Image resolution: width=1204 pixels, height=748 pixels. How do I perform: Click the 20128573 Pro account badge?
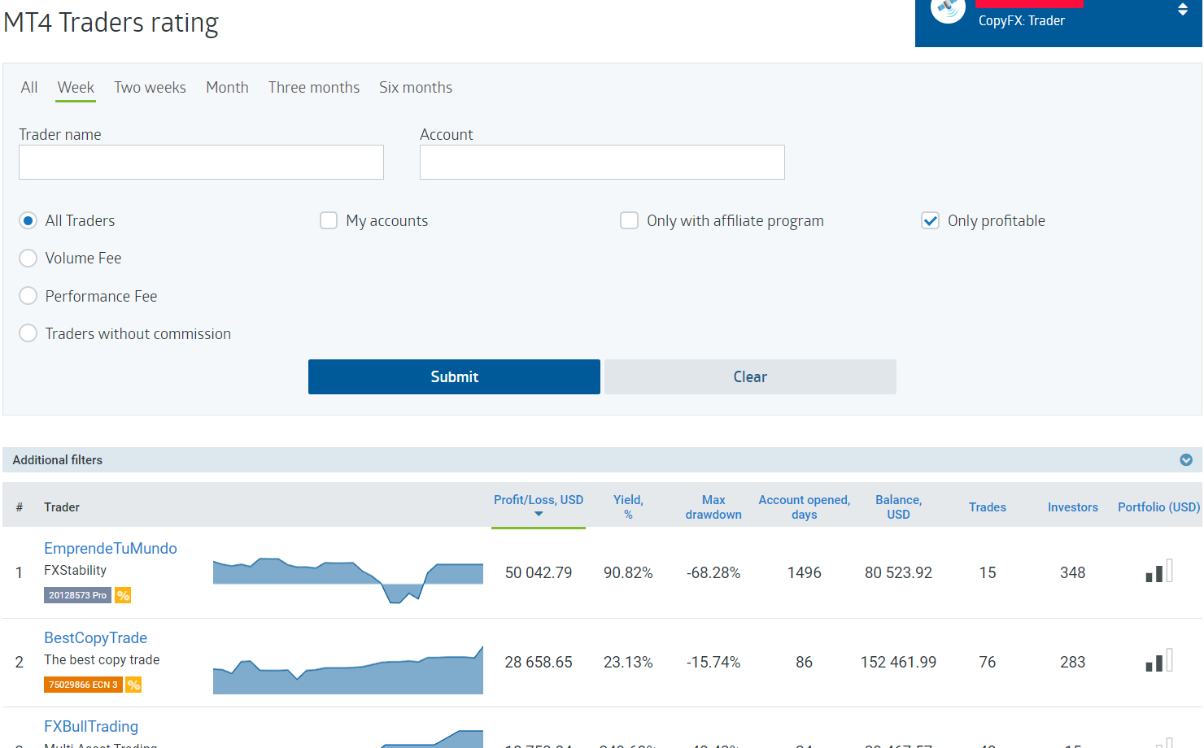[x=77, y=595]
